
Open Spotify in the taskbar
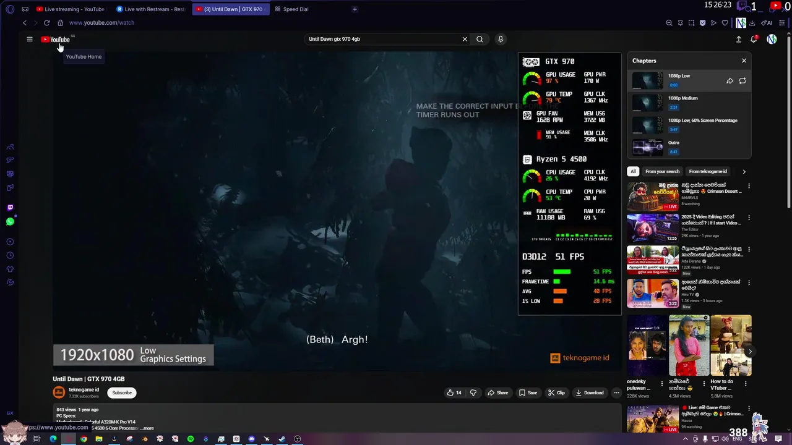tap(191, 439)
